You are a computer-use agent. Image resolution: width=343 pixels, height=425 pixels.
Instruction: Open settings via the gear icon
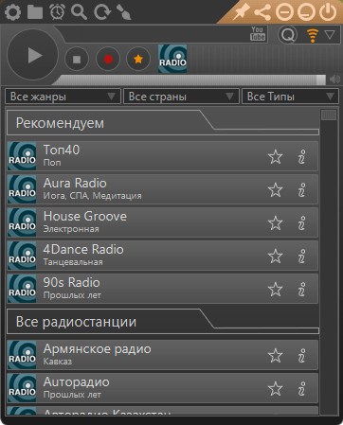12,12
